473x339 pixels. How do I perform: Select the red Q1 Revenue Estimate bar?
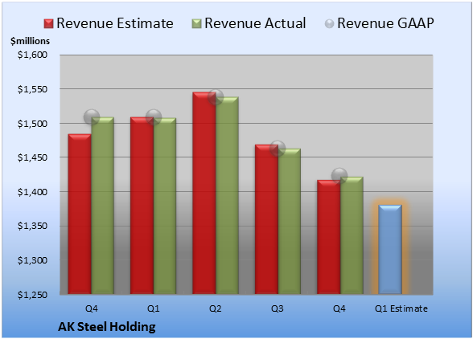tap(142, 206)
